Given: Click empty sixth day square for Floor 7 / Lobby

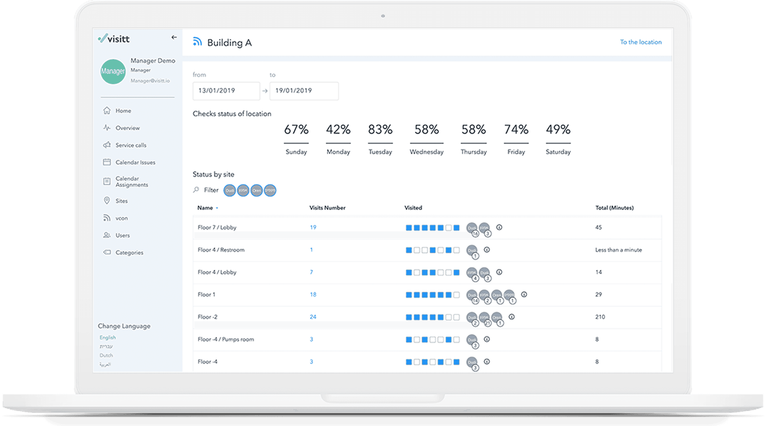Looking at the screenshot, I should (448, 228).
